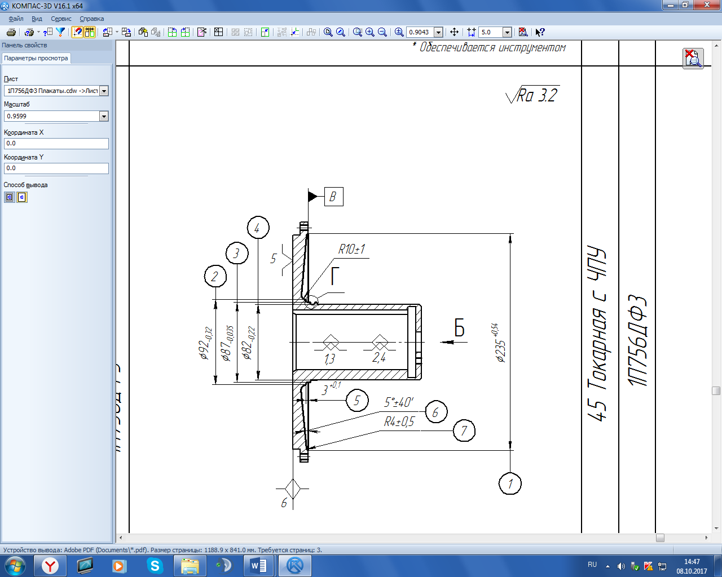The width and height of the screenshot is (722, 577).
Task: Click the pan move arrows icon
Action: point(454,32)
